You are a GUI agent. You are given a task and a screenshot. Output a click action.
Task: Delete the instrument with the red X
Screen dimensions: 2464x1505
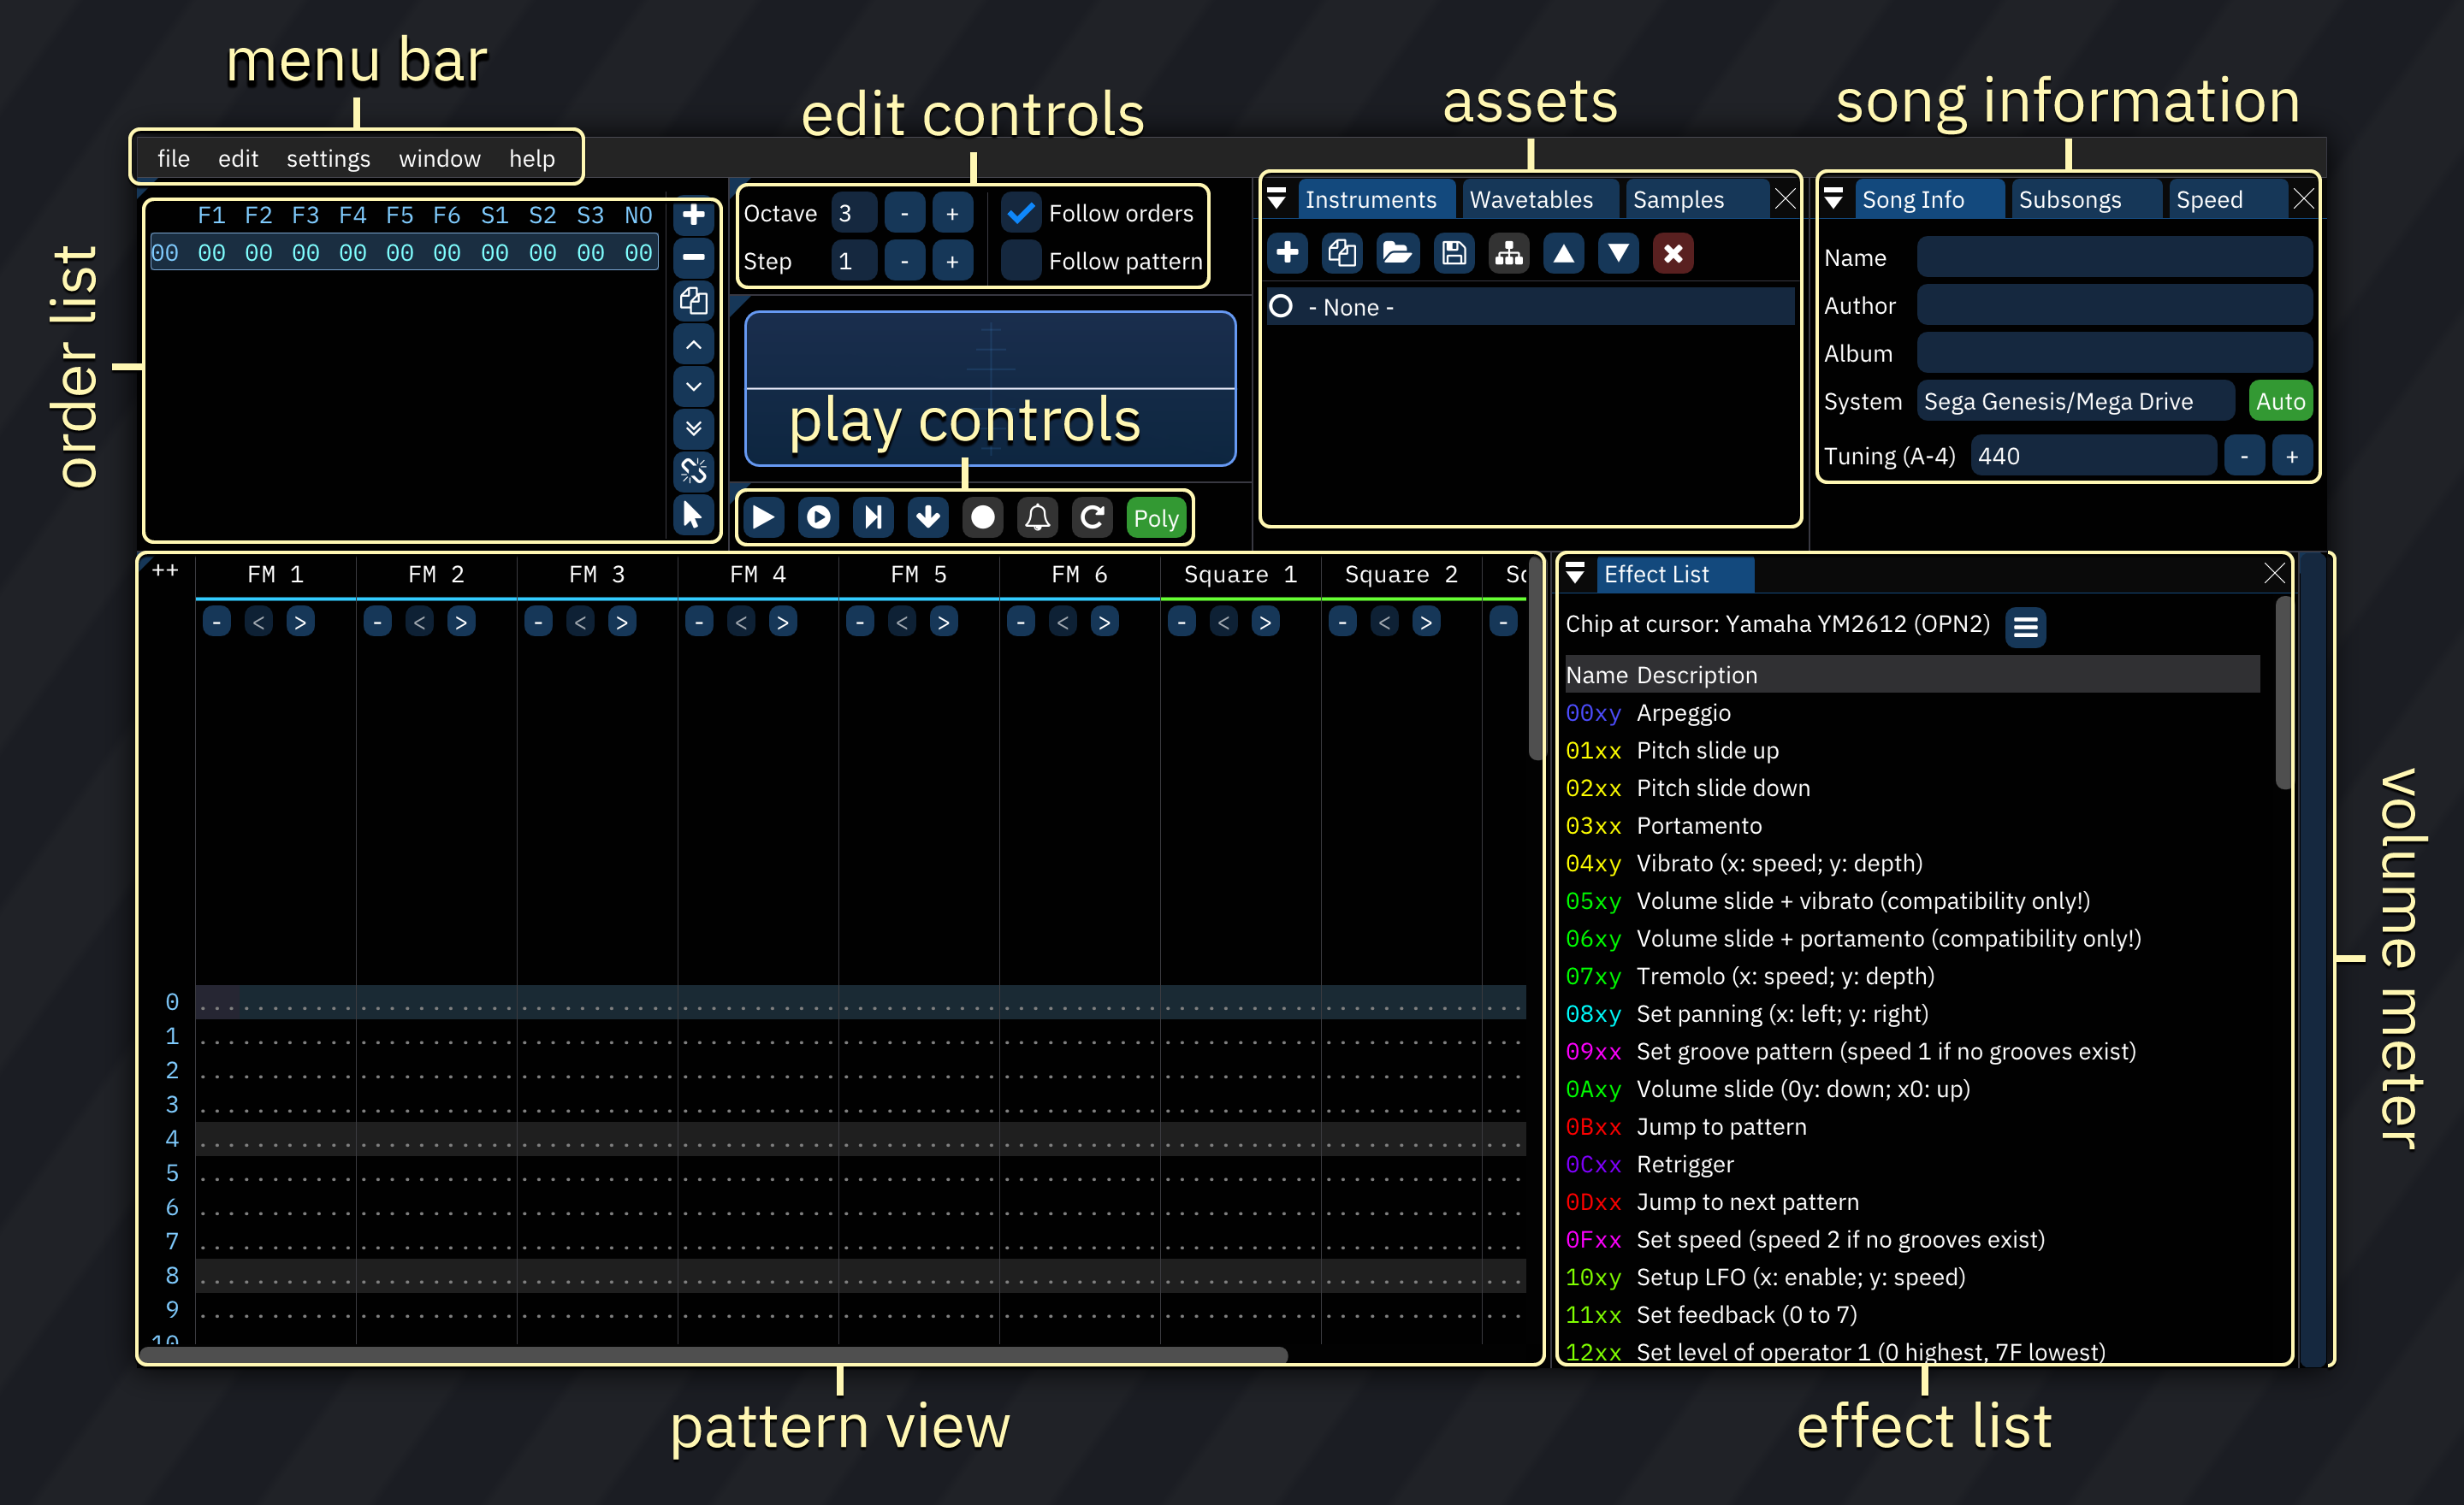coord(1673,253)
